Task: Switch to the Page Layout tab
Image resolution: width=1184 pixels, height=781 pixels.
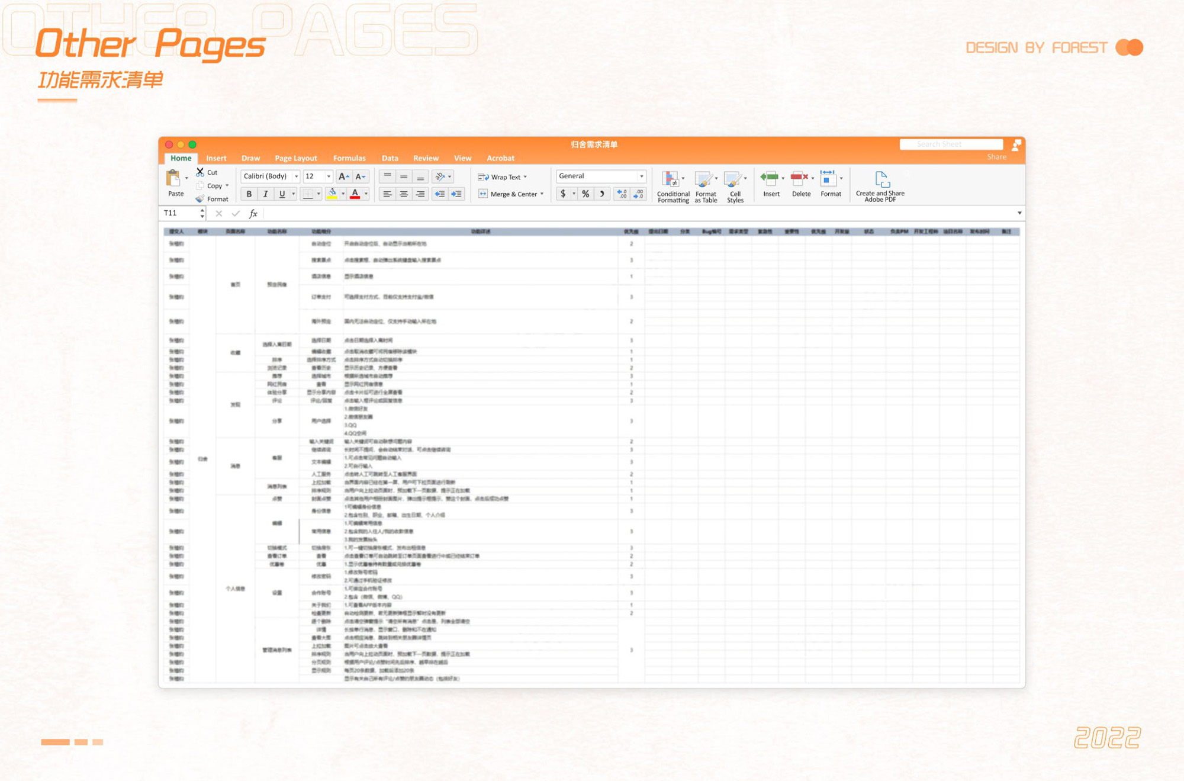Action: (x=296, y=158)
